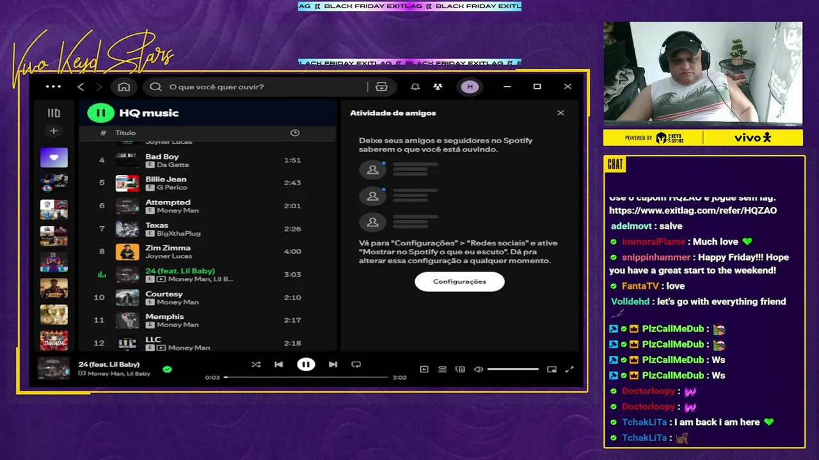The height and width of the screenshot is (460, 819).
Task: Open the Liked Songs heart playlist
Action: click(54, 157)
